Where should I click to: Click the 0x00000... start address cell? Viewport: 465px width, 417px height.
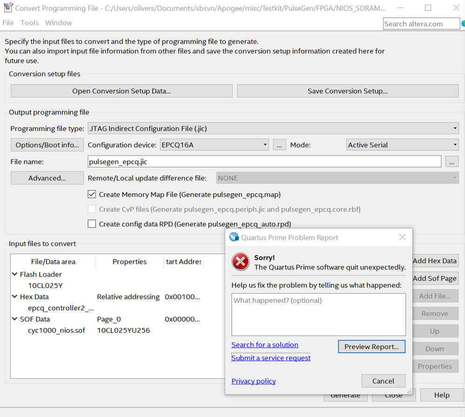(x=182, y=319)
